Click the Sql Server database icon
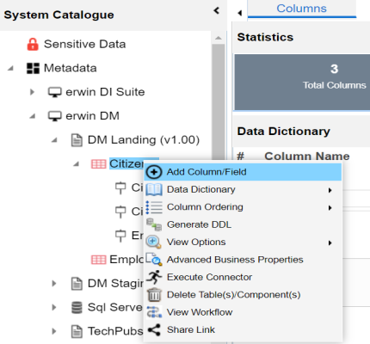370x344 pixels. 77,308
